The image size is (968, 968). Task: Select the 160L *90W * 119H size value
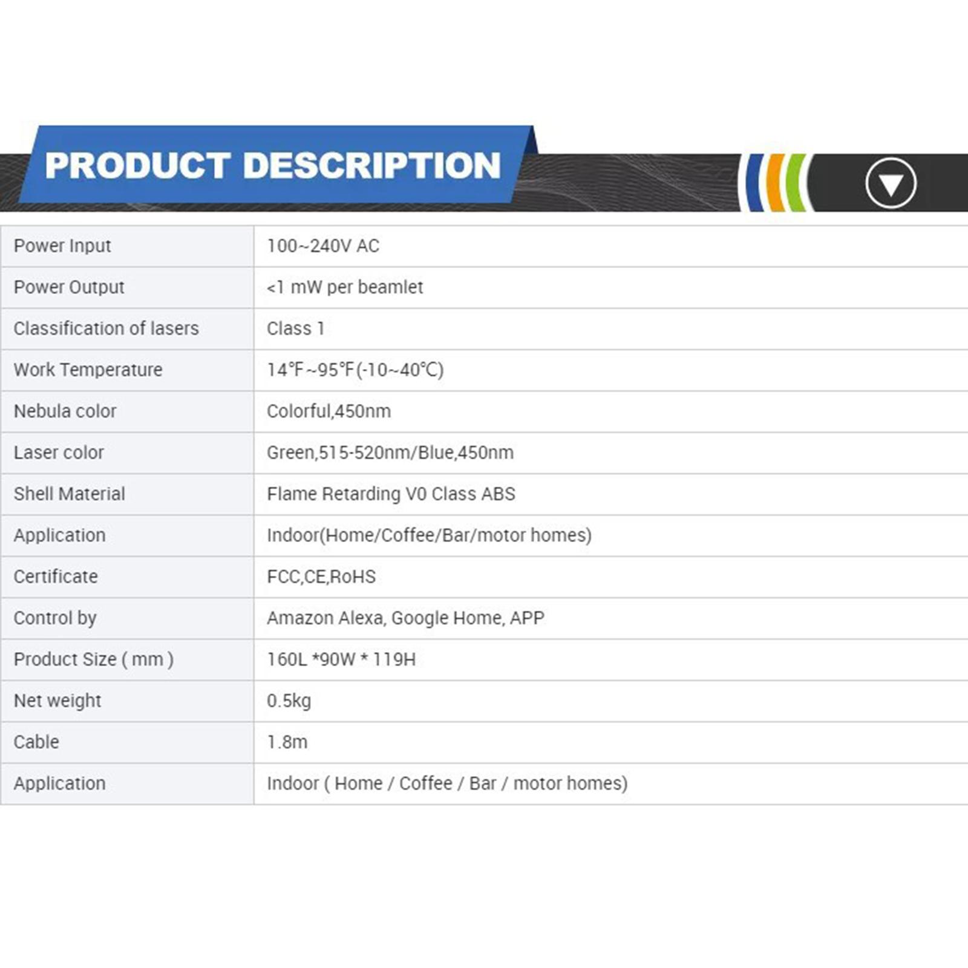point(341,659)
